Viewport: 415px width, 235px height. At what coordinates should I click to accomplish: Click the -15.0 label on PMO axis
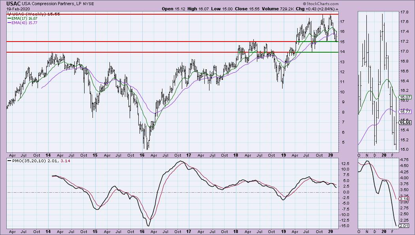(344, 226)
